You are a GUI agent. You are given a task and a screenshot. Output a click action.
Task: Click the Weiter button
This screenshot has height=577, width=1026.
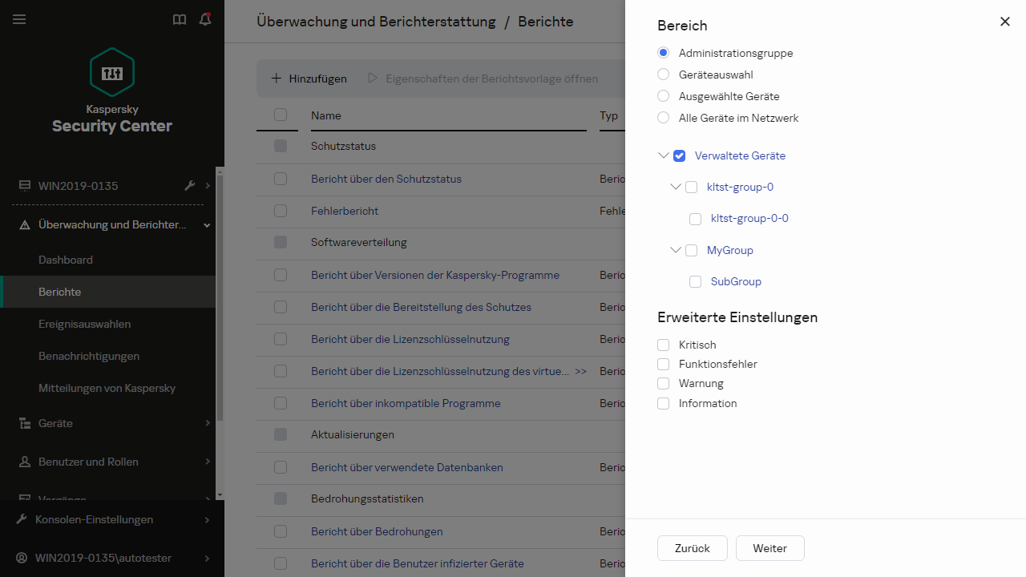tap(769, 548)
